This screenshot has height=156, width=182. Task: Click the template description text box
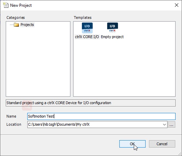coord(91,103)
